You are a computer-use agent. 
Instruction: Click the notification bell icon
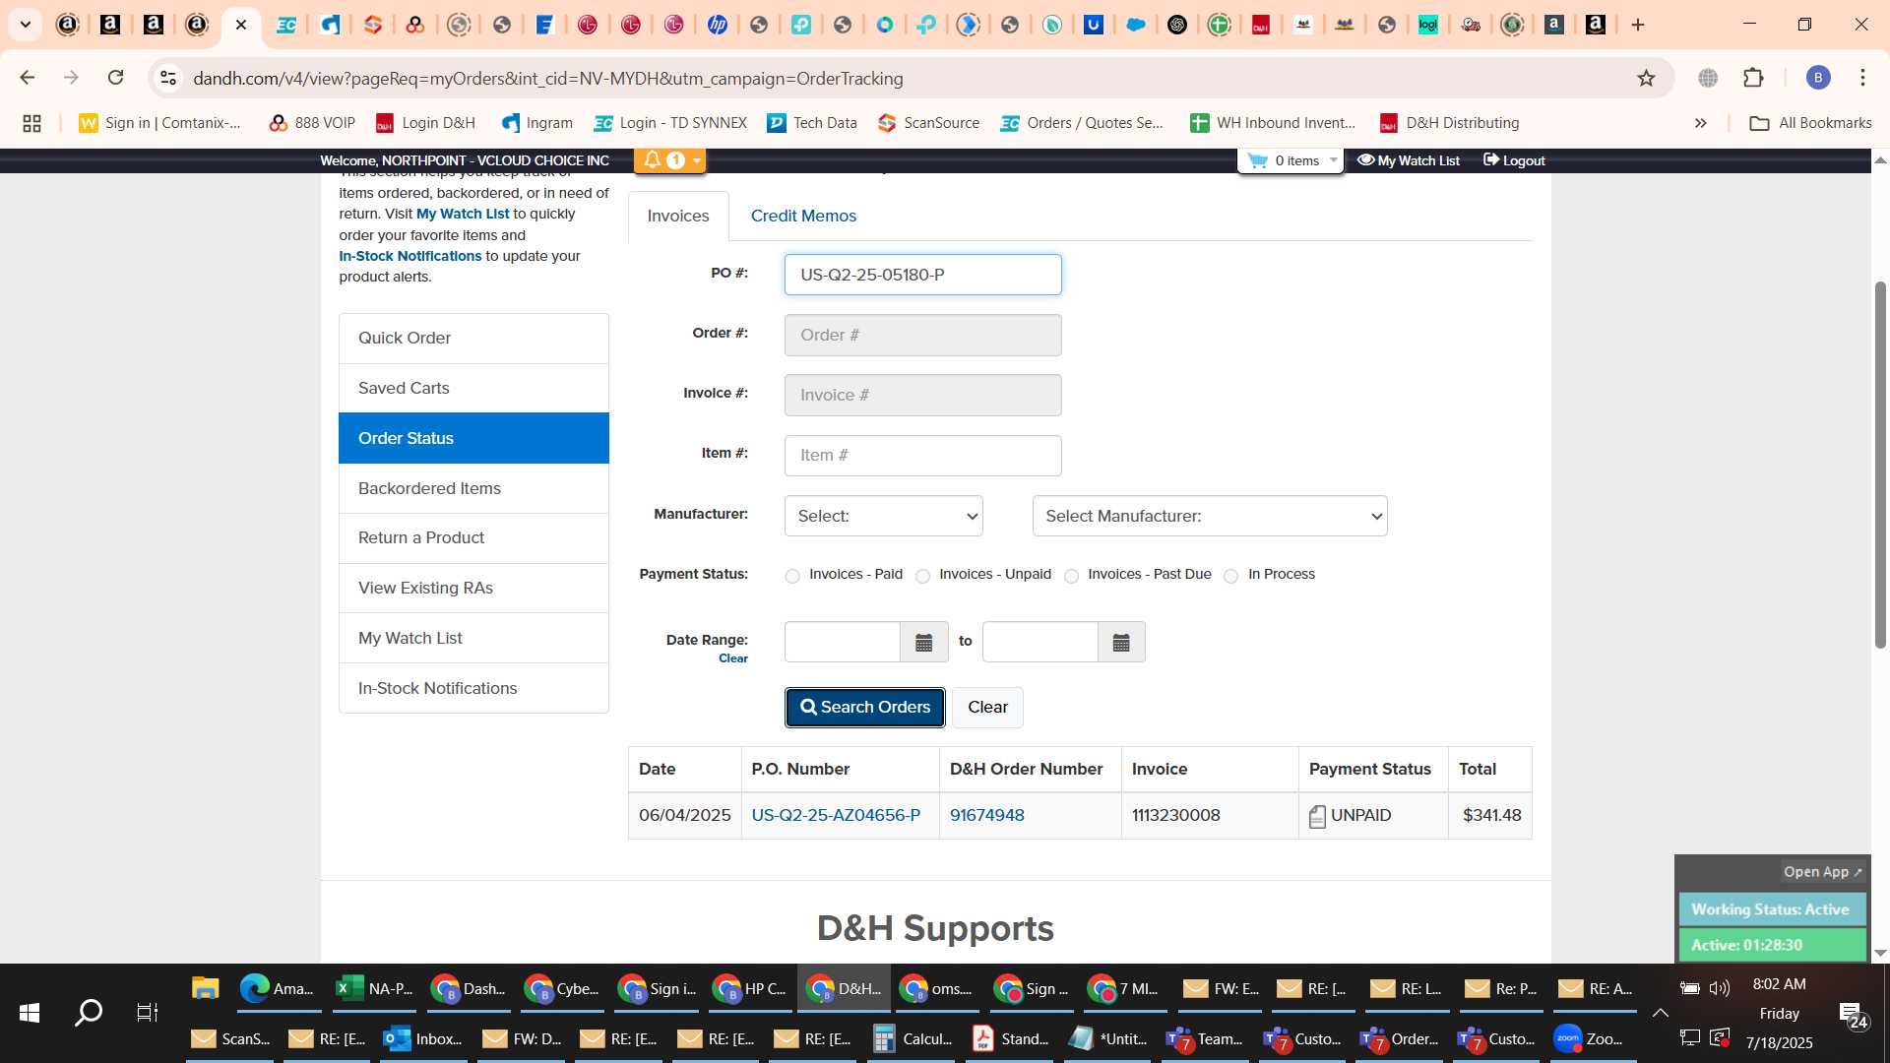tap(652, 160)
